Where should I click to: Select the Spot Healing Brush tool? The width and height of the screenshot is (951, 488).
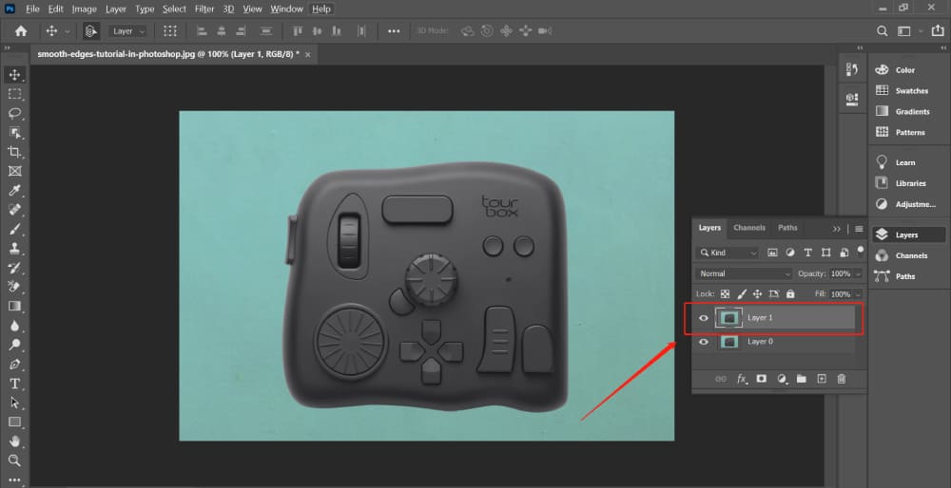coord(14,210)
